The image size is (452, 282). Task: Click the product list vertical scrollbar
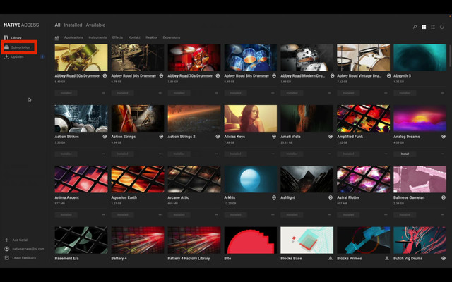pos(449,56)
